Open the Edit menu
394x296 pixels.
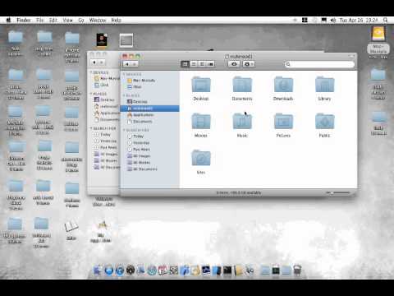coord(53,20)
